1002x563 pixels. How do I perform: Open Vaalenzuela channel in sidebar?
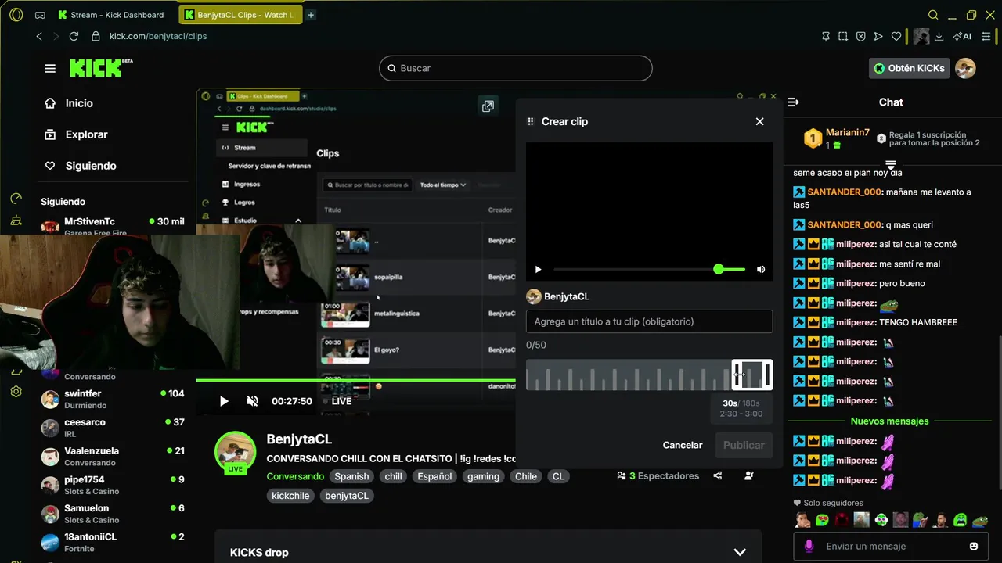[113, 456]
